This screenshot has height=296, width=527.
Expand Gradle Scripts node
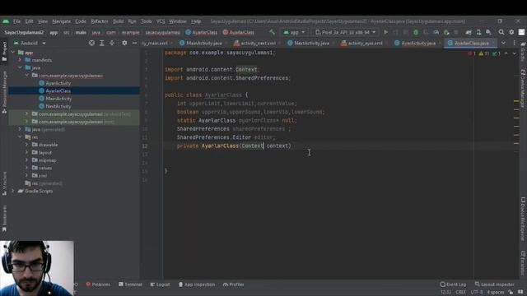[x=13, y=191]
